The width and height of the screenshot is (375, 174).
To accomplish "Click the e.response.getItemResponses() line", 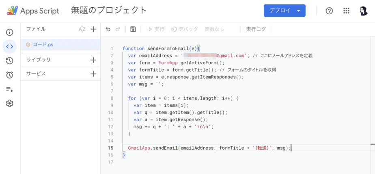I will tap(186, 77).
